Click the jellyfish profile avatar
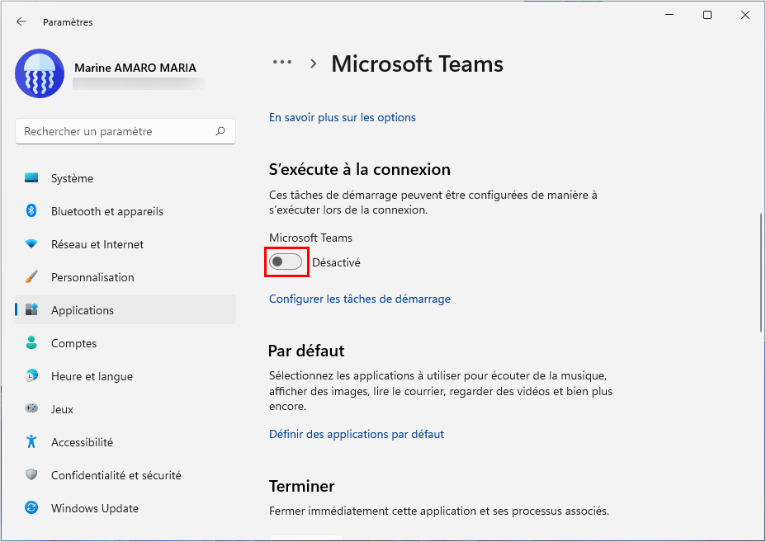This screenshot has width=766, height=542. (x=40, y=73)
